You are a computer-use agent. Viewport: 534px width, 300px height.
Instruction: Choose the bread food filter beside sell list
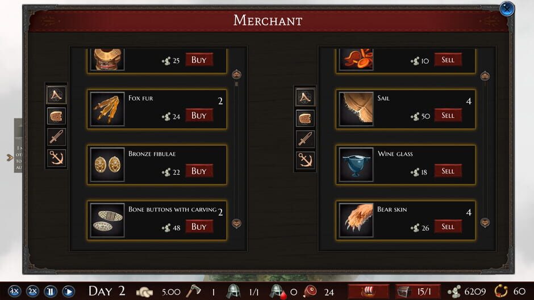click(305, 119)
